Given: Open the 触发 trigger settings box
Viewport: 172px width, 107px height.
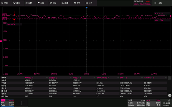Looking at the screenshot, I should [153, 103].
